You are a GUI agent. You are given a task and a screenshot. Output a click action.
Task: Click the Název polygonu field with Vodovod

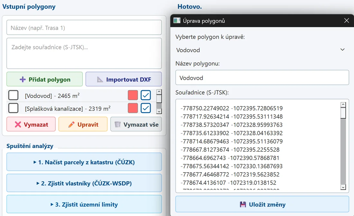click(x=262, y=78)
